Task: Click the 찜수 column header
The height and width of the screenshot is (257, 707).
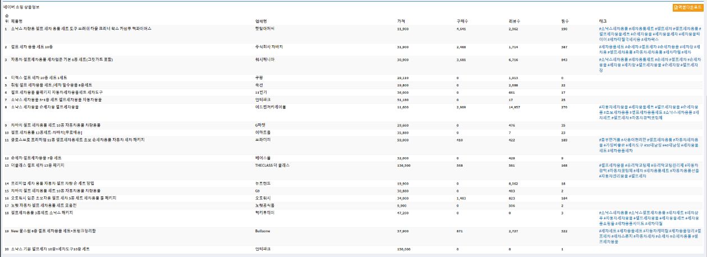Action: (564, 20)
